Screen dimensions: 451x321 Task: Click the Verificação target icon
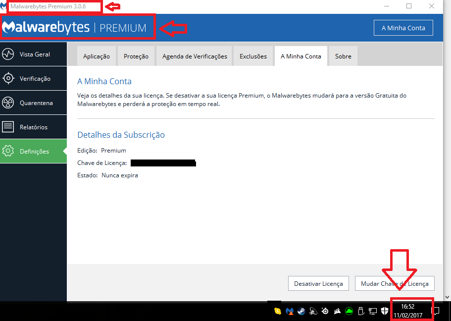pyautogui.click(x=8, y=78)
